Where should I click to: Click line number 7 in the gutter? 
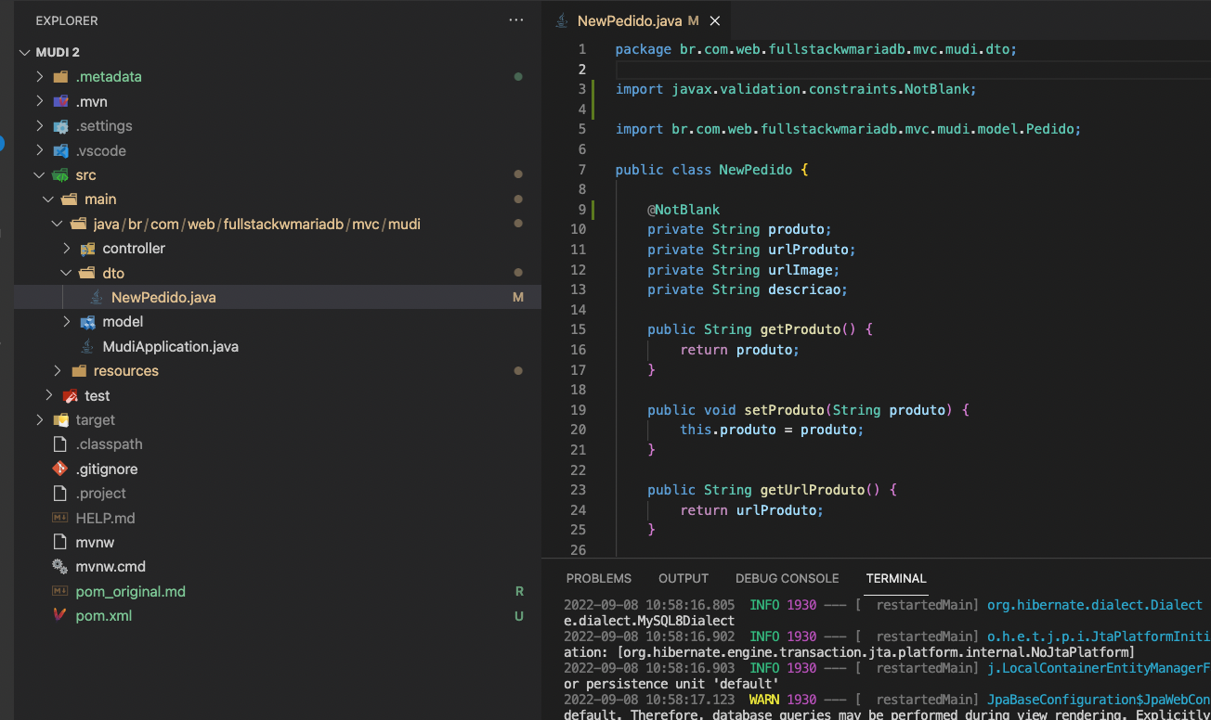click(x=581, y=170)
